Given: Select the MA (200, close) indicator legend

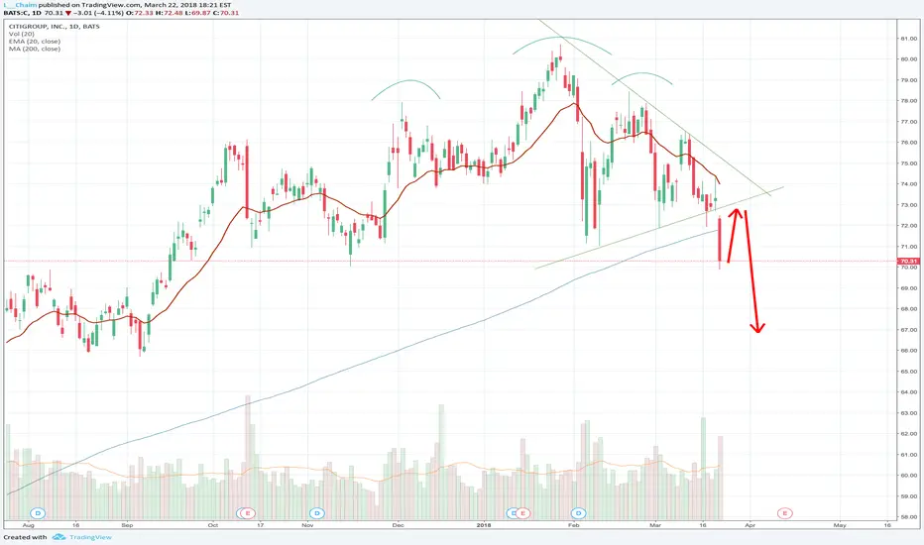Looking at the screenshot, I should [x=34, y=49].
